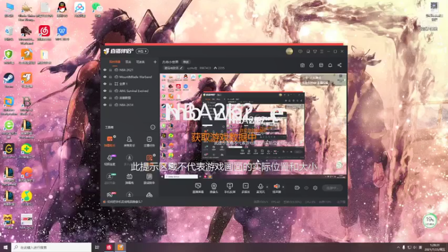Viewport: 448px width, 252px height.
Task: Expand speaker settings arrow
Action: (x=283, y=187)
